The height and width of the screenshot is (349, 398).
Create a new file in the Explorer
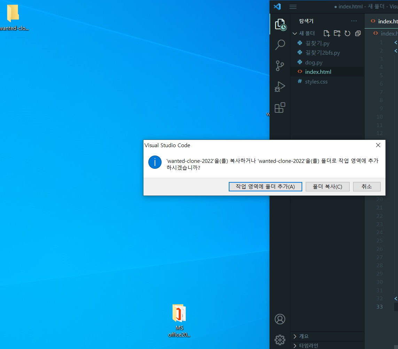[327, 33]
